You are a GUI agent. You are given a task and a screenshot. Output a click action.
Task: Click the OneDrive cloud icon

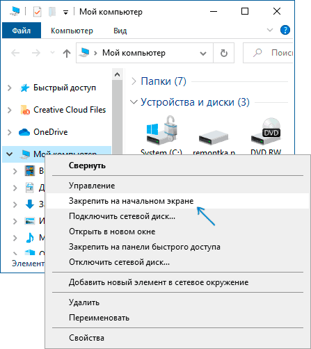(x=24, y=132)
